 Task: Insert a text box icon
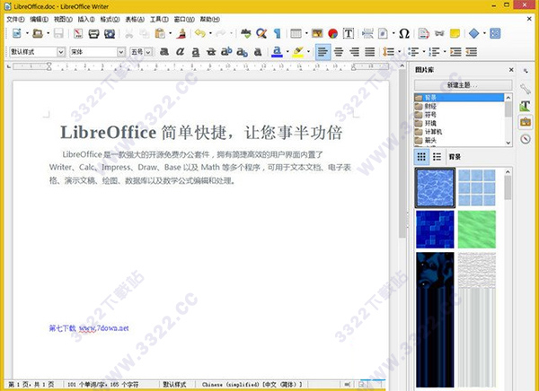tap(349, 33)
